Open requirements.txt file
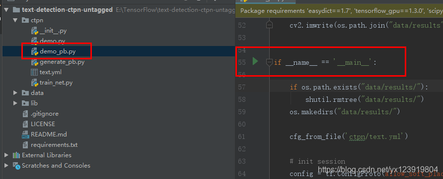The image size is (443, 179). pyautogui.click(x=54, y=145)
